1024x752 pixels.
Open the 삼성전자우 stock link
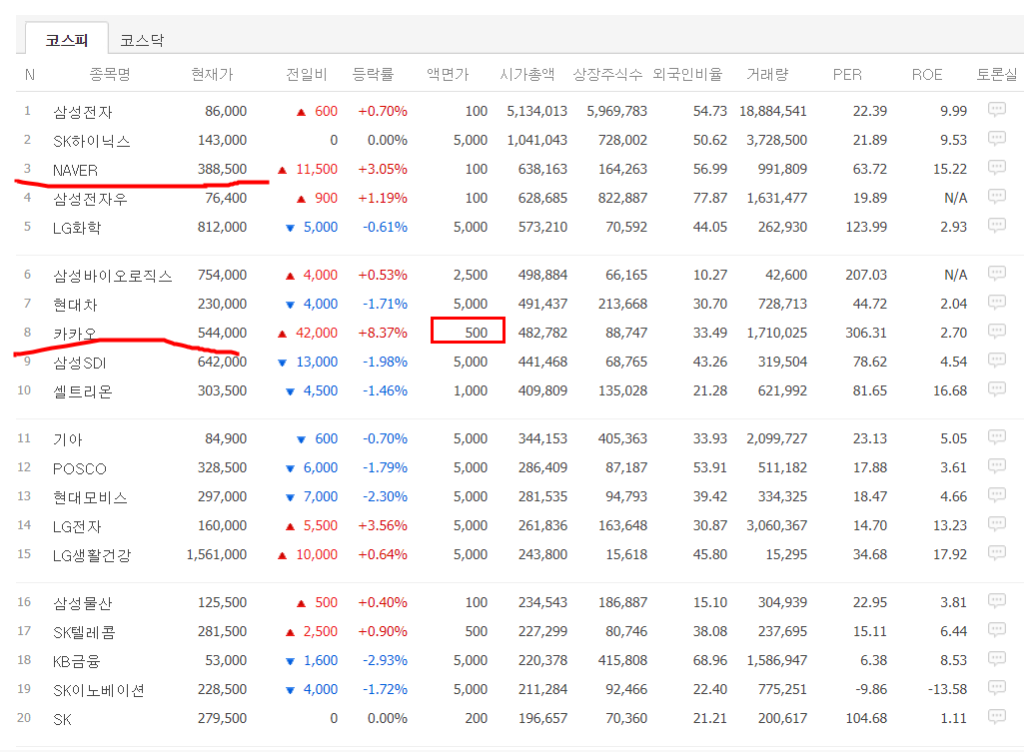(x=90, y=199)
